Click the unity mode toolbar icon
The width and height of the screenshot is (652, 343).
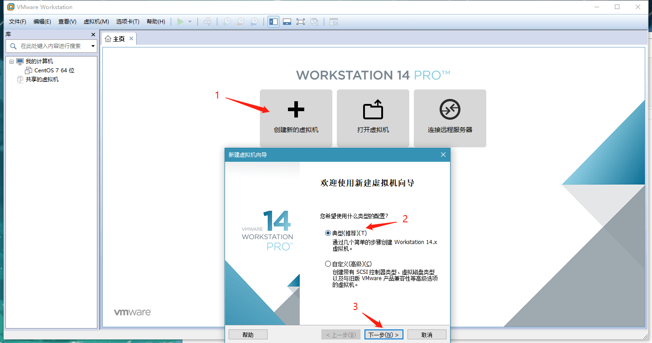click(x=315, y=22)
